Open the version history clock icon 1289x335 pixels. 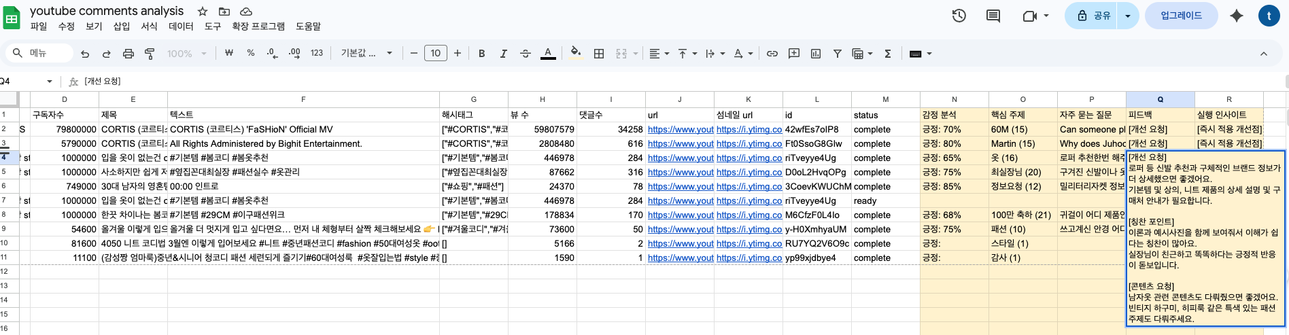pos(959,16)
